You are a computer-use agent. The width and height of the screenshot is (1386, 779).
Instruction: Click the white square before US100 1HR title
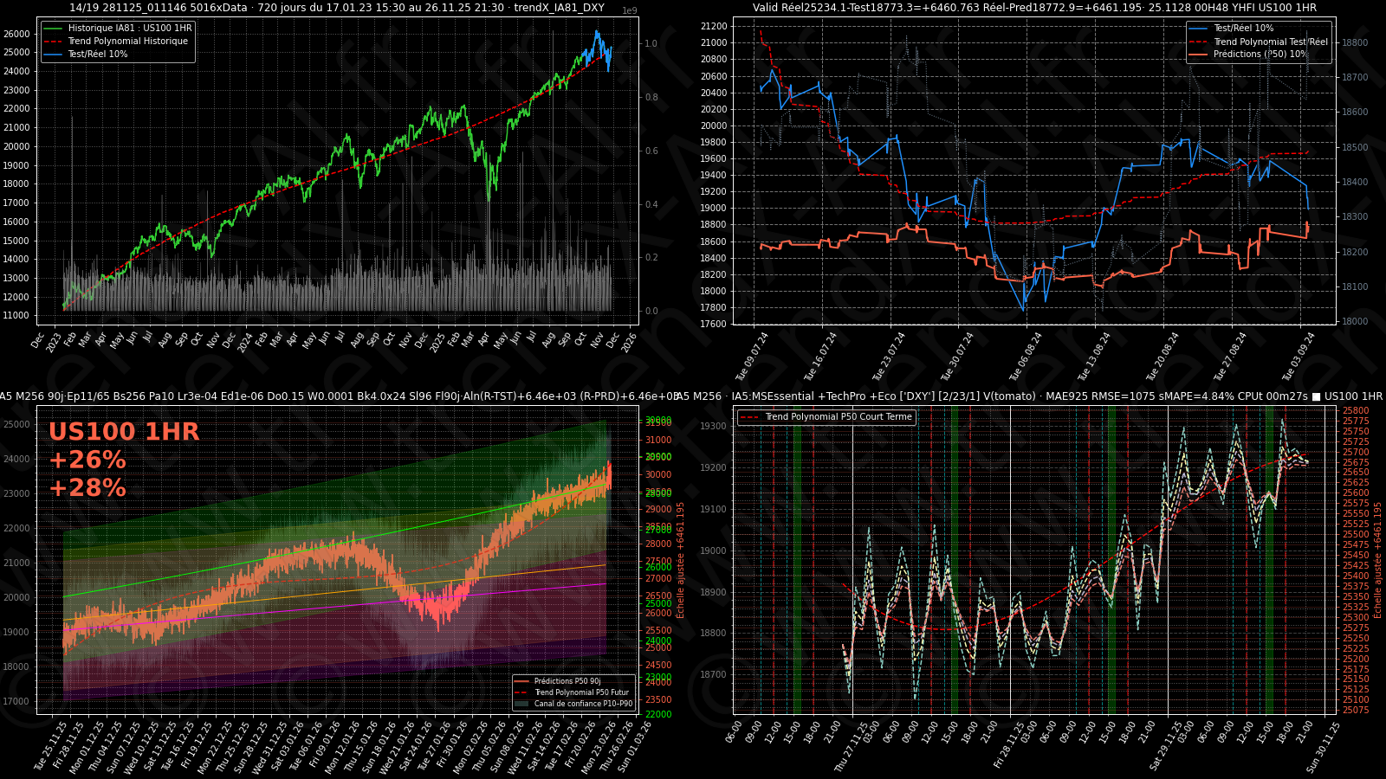point(1316,396)
